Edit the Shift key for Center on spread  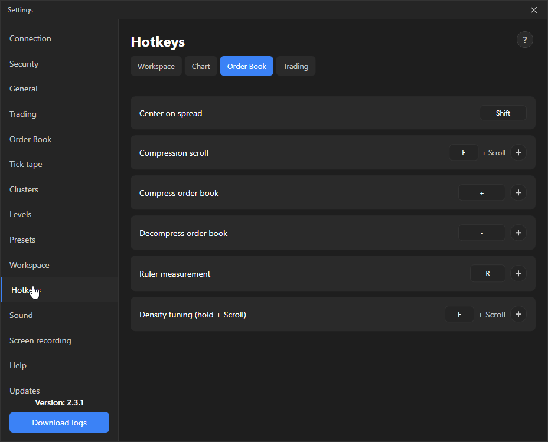[503, 113]
